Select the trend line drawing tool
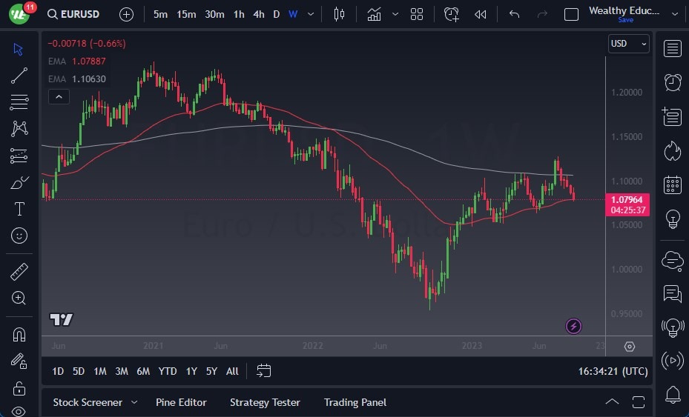The width and height of the screenshot is (689, 417). tap(19, 75)
